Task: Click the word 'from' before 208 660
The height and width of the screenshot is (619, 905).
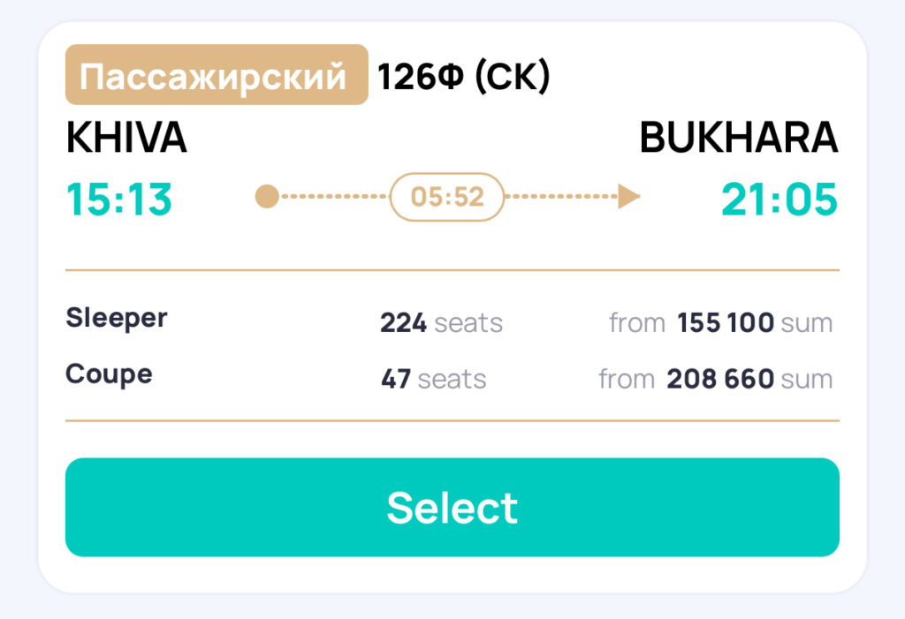Action: [x=627, y=380]
